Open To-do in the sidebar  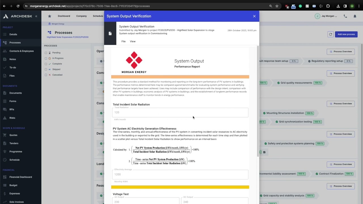pos(12,67)
